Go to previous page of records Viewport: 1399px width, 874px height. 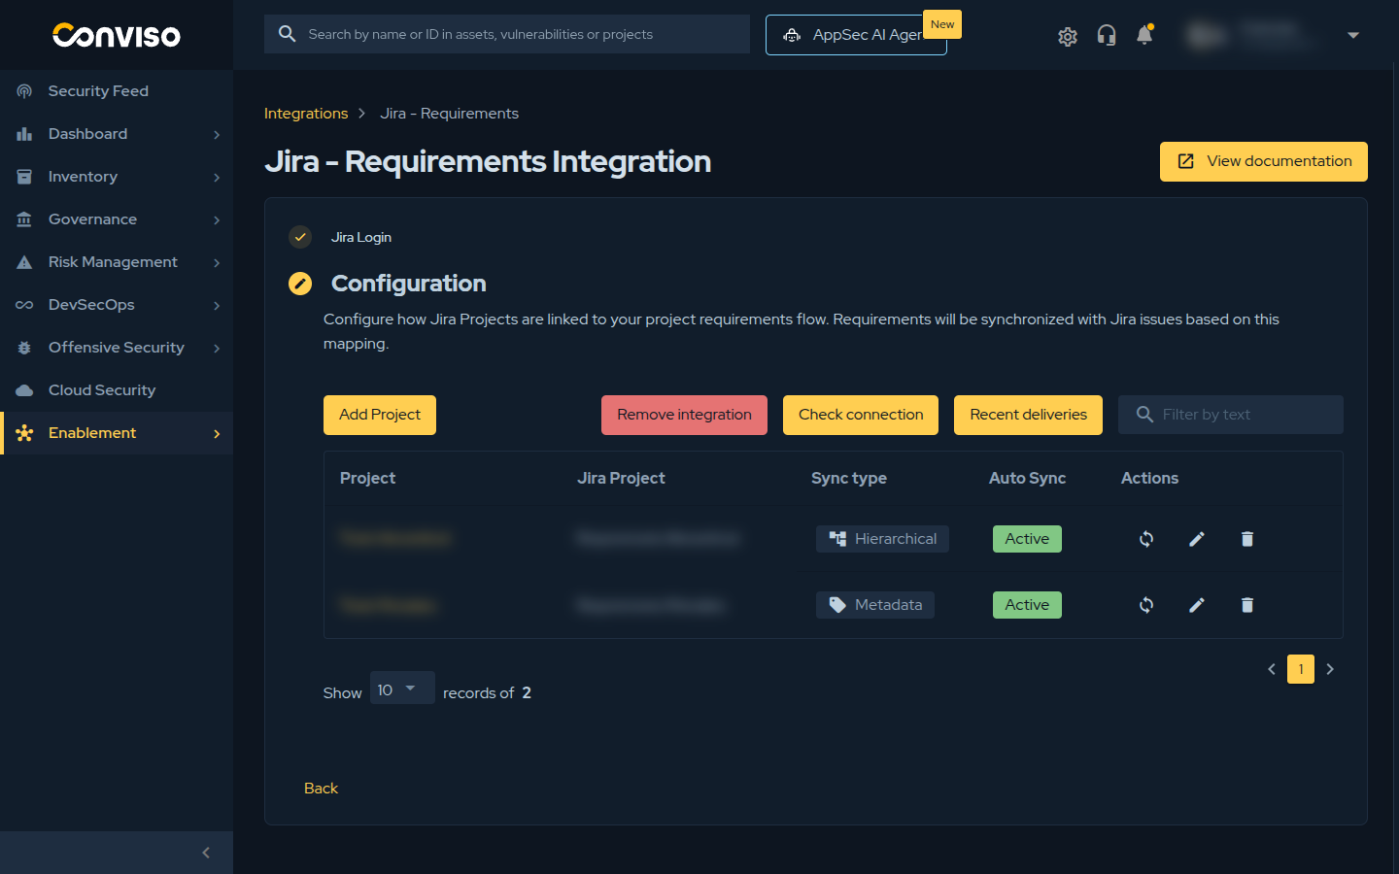coord(1272,669)
